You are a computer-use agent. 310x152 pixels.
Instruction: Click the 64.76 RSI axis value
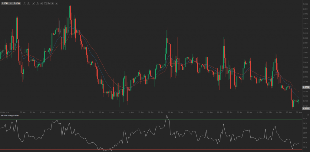(x=305, y=123)
